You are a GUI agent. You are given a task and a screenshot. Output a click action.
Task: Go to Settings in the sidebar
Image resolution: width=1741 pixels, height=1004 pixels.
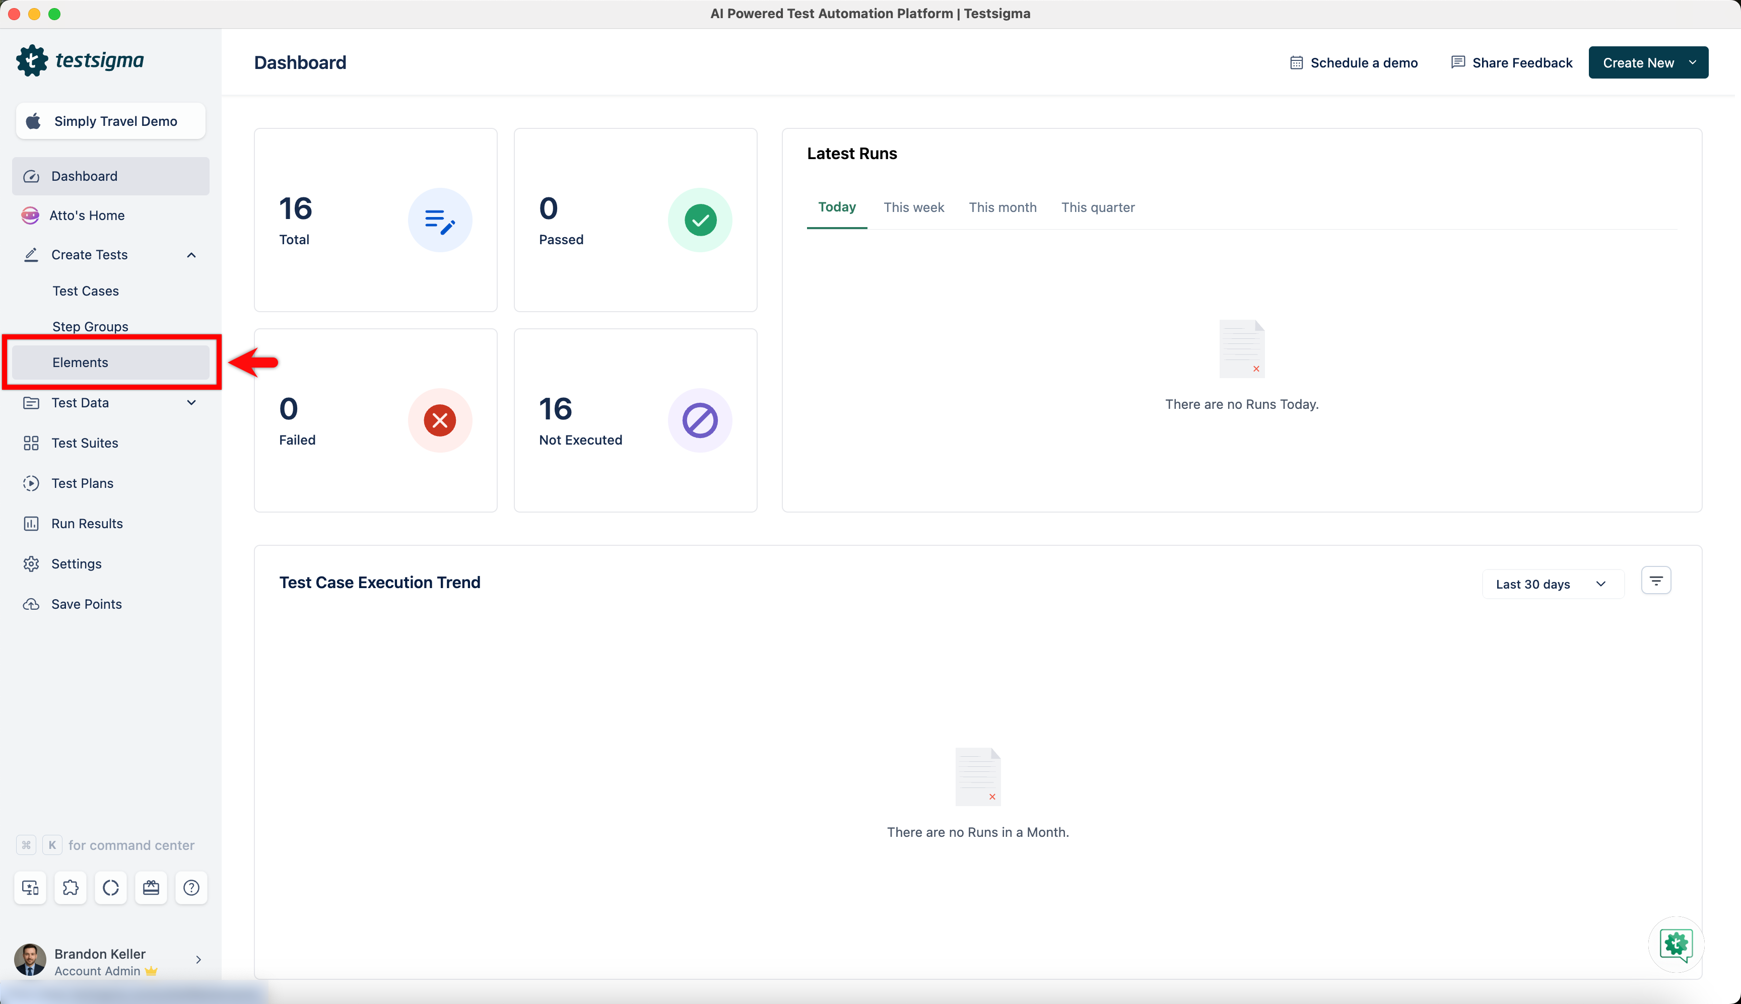(76, 563)
